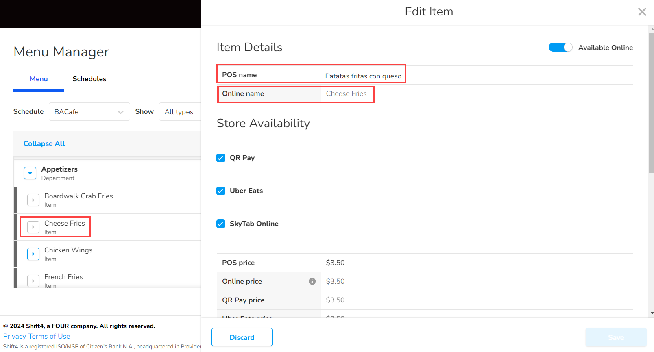Uncheck the SkyTab Online checkbox
654x352 pixels.
[x=220, y=224]
